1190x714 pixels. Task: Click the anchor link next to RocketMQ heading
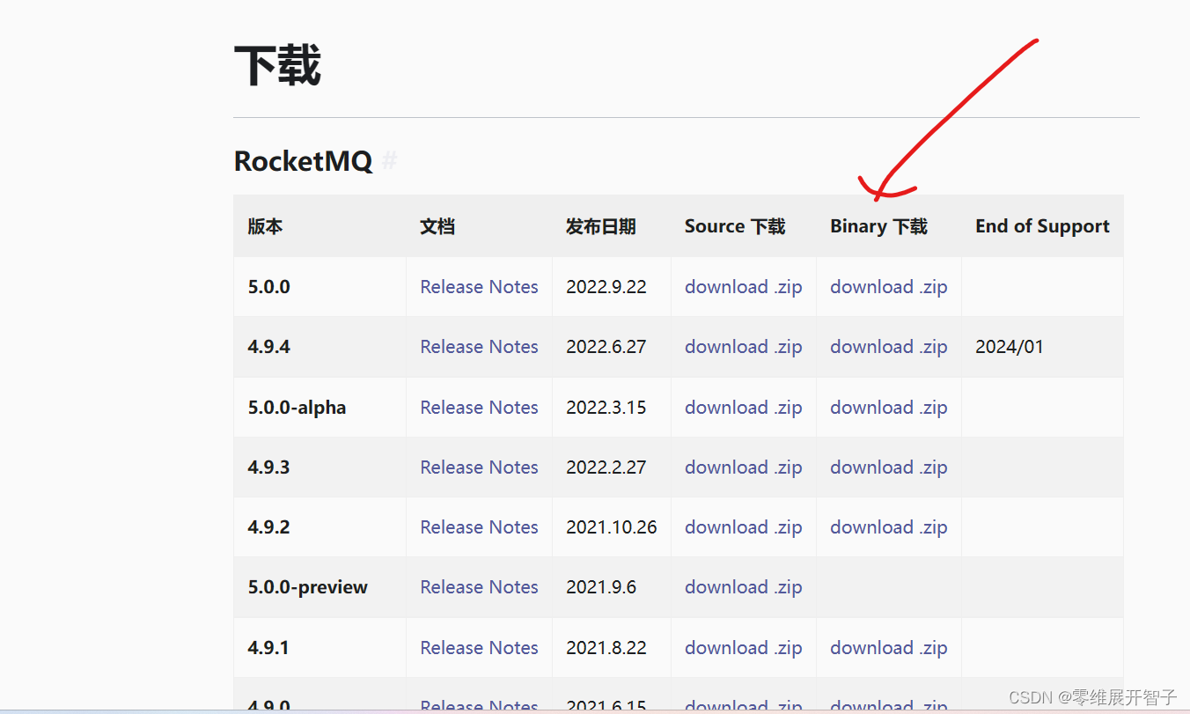point(389,161)
